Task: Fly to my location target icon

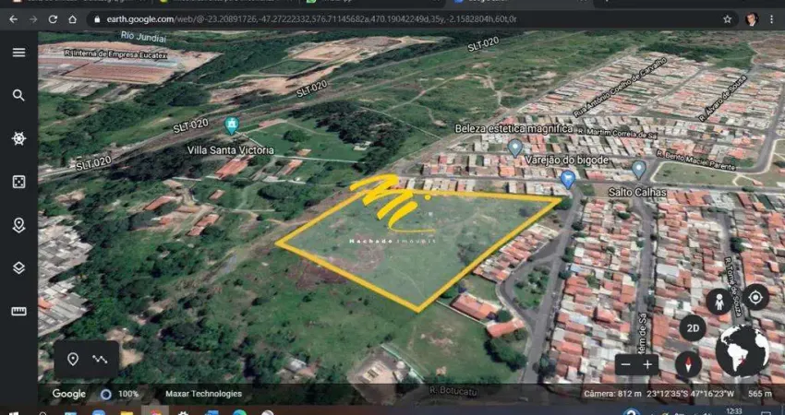Action: point(755,298)
